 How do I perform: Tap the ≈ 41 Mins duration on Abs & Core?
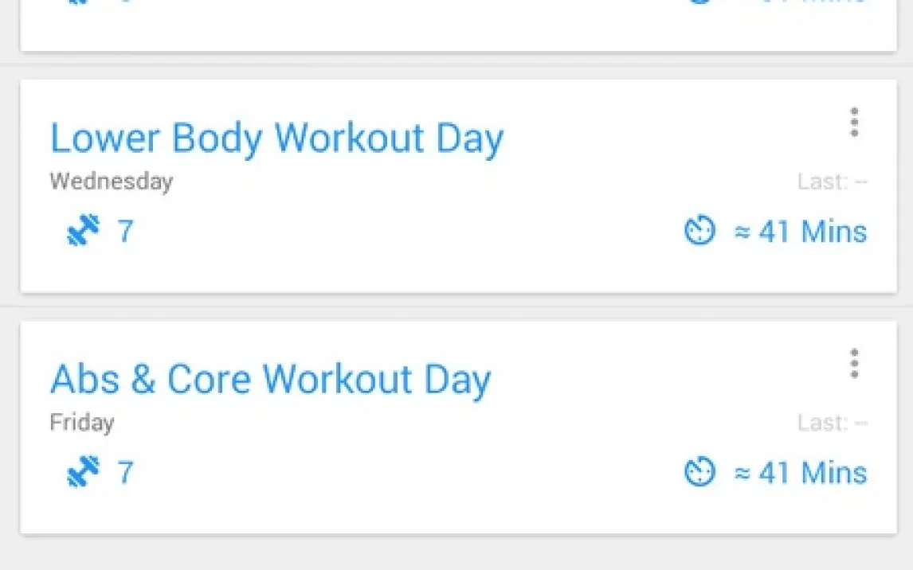pyautogui.click(x=800, y=473)
